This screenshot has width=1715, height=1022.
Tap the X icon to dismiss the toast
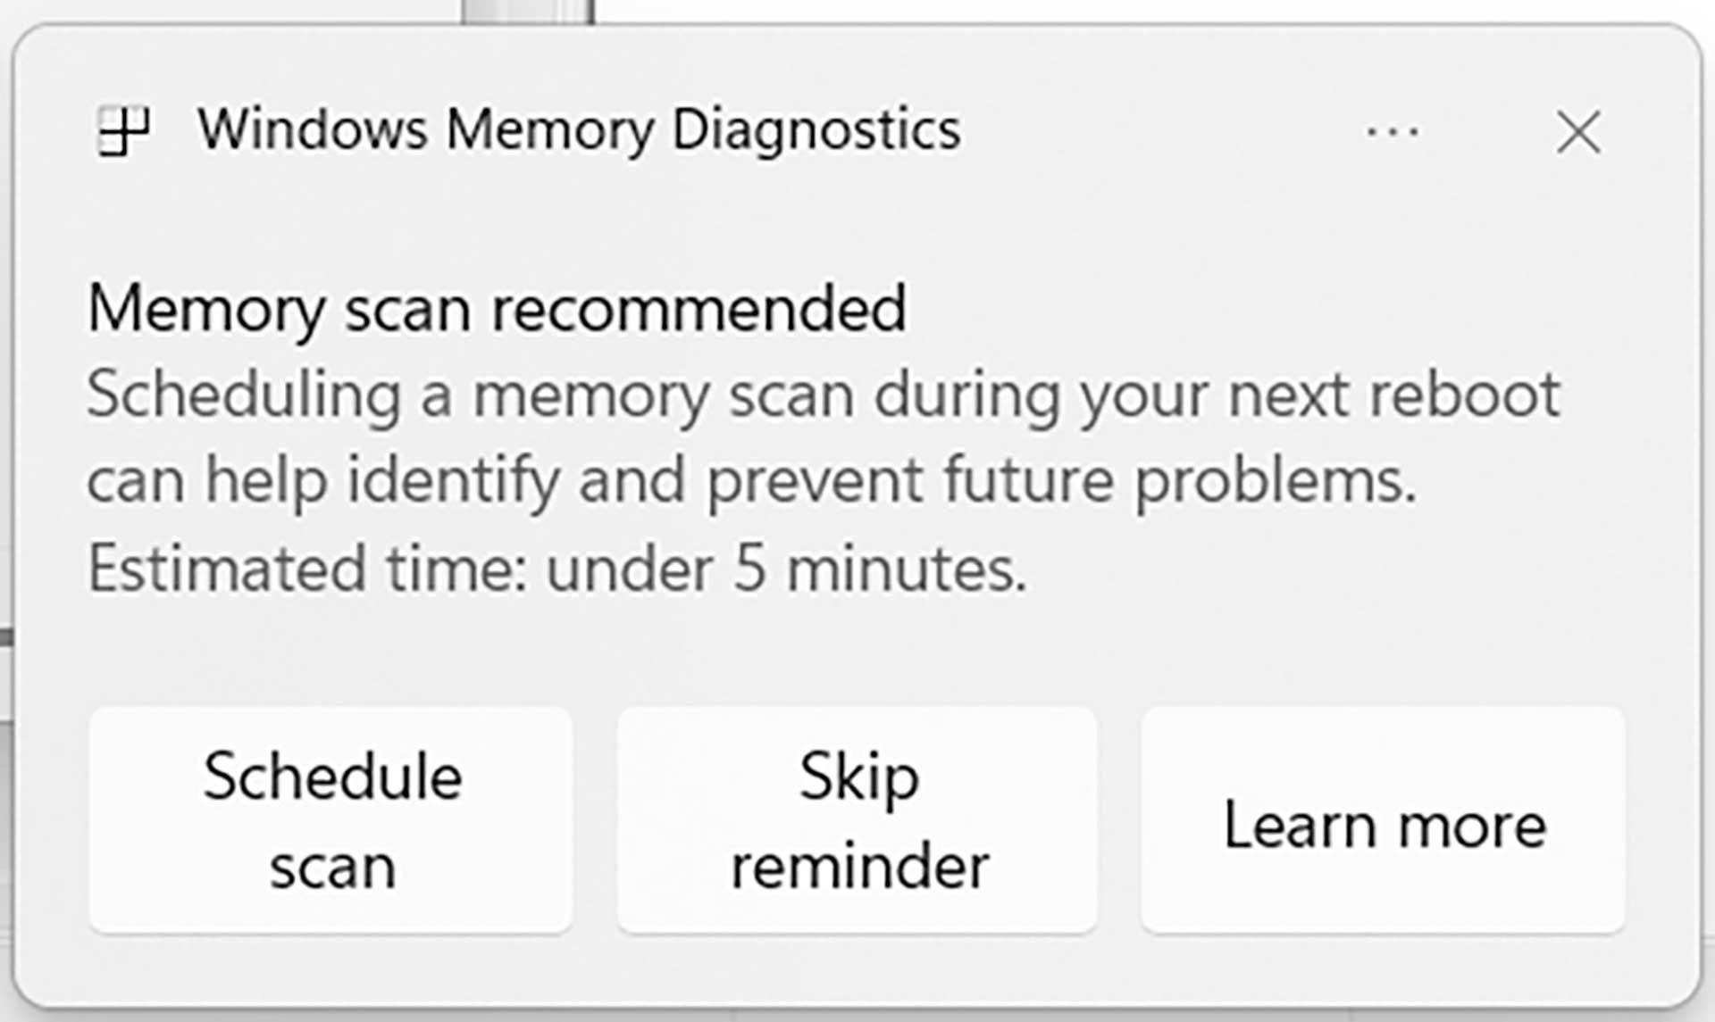[x=1579, y=132]
